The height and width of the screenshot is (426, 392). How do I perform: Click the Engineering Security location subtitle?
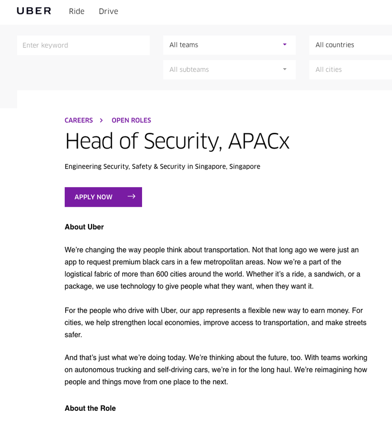coord(162,166)
